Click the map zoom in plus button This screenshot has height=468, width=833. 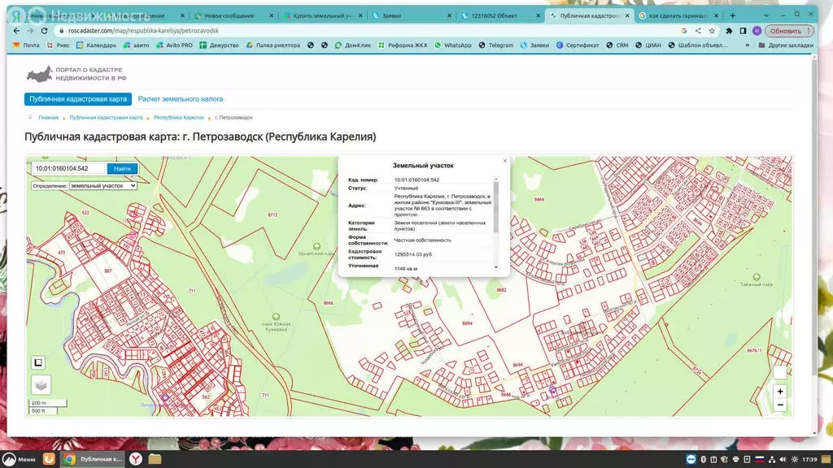[780, 391]
